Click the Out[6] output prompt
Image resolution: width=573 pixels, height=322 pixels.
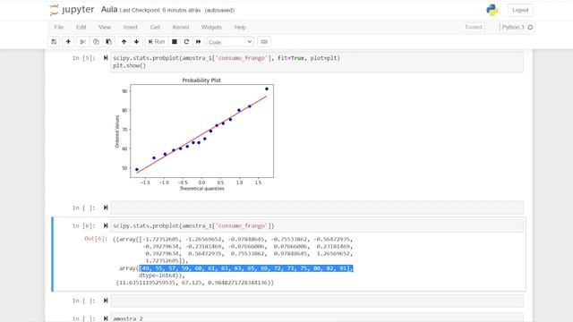pyautogui.click(x=96, y=239)
